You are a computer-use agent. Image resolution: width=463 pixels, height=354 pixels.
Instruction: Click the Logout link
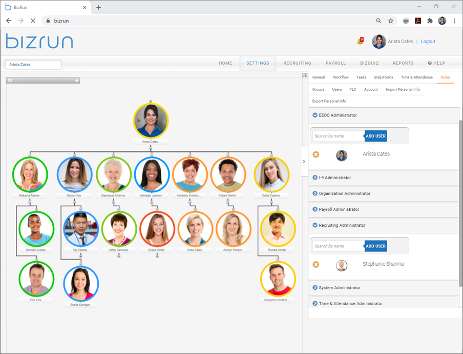pos(428,42)
